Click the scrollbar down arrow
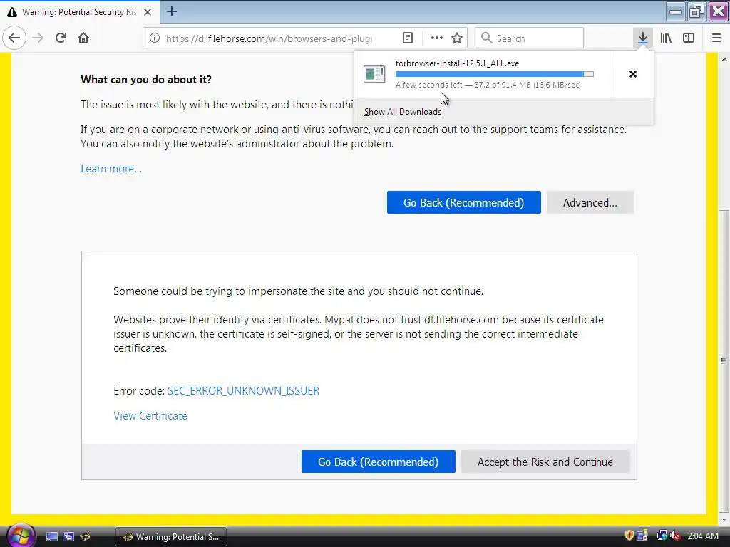Viewport: 730px width, 547px height. coord(724,519)
